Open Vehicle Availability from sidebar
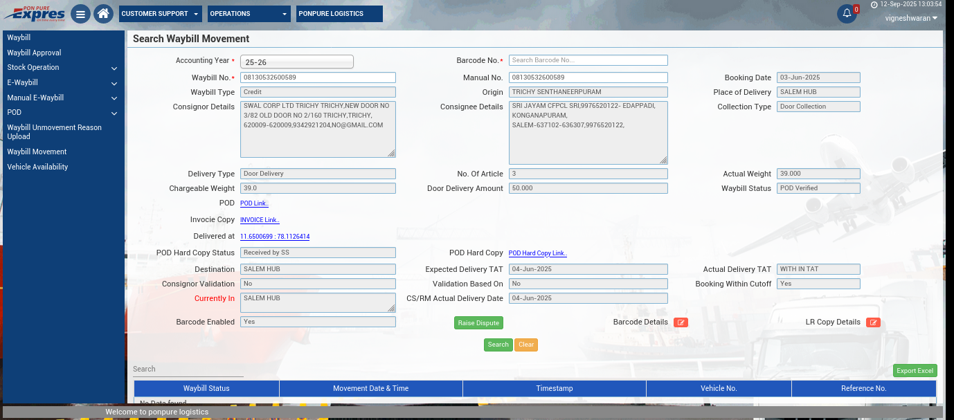954x420 pixels. [37, 167]
